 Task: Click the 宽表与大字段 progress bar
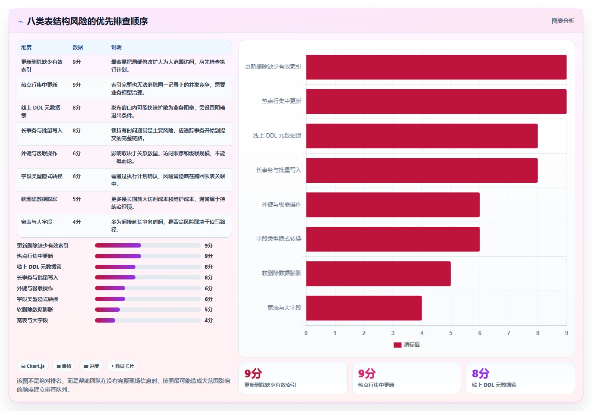point(148,320)
